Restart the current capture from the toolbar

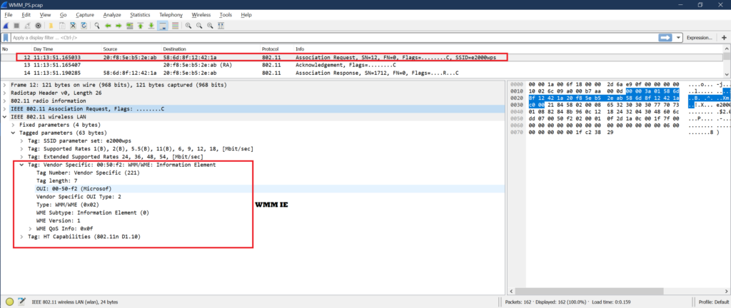pyautogui.click(x=27, y=26)
